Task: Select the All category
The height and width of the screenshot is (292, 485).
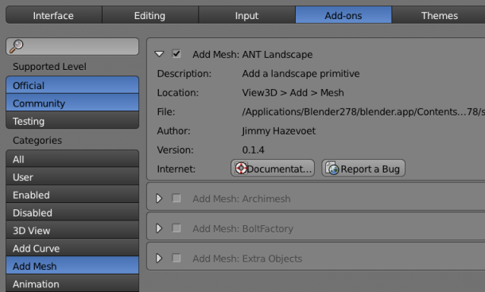Action: coord(72,159)
